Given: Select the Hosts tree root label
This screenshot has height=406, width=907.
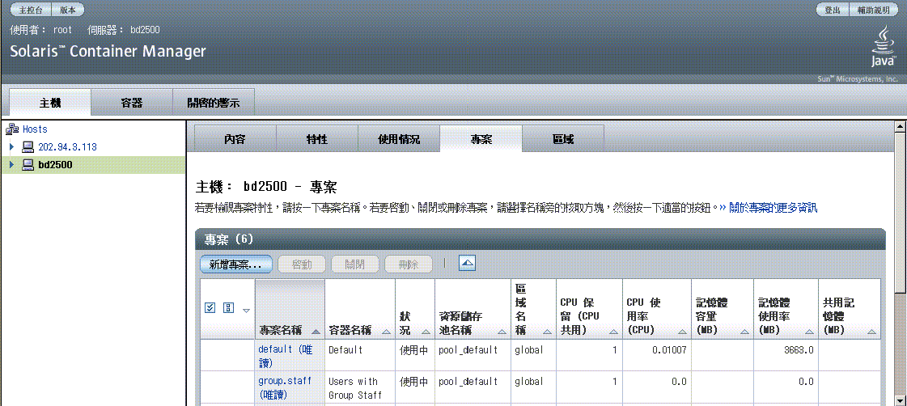Looking at the screenshot, I should point(35,129).
